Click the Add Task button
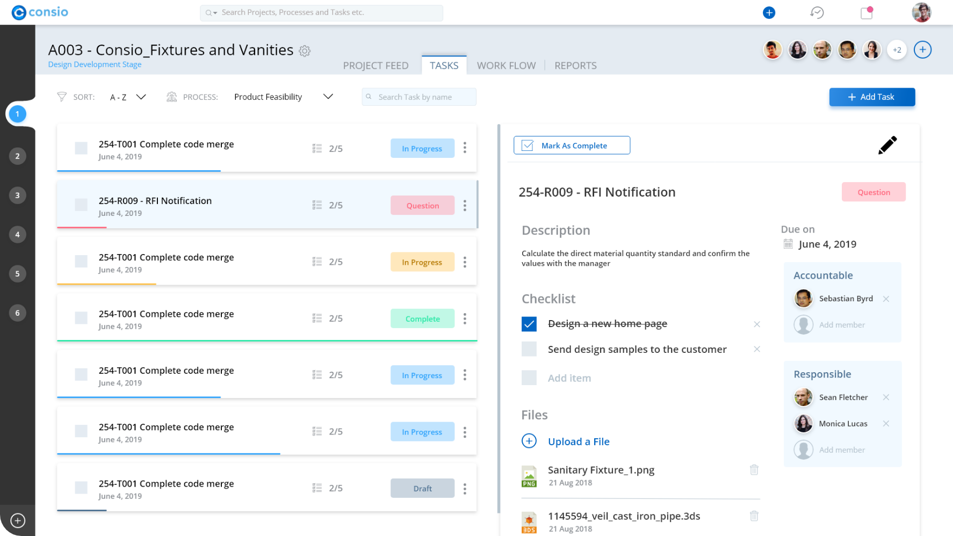The height and width of the screenshot is (536, 953). click(x=871, y=97)
